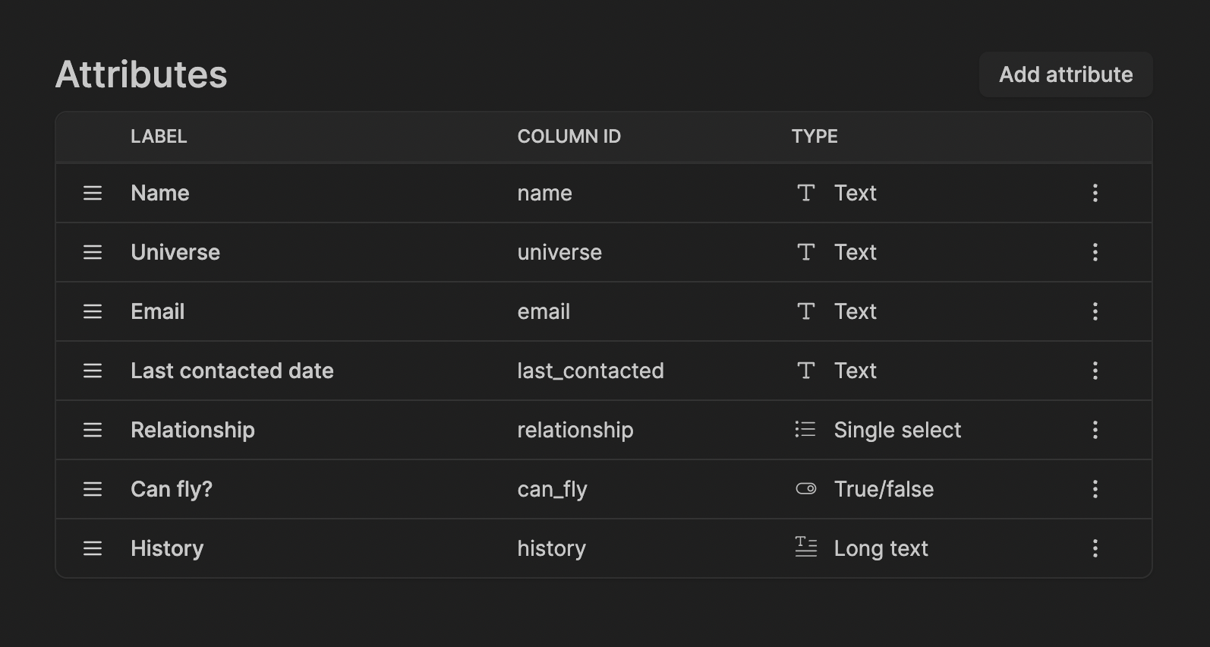Screen dimensions: 1210x647
Task: Click the LABEL column header
Action: coord(159,137)
